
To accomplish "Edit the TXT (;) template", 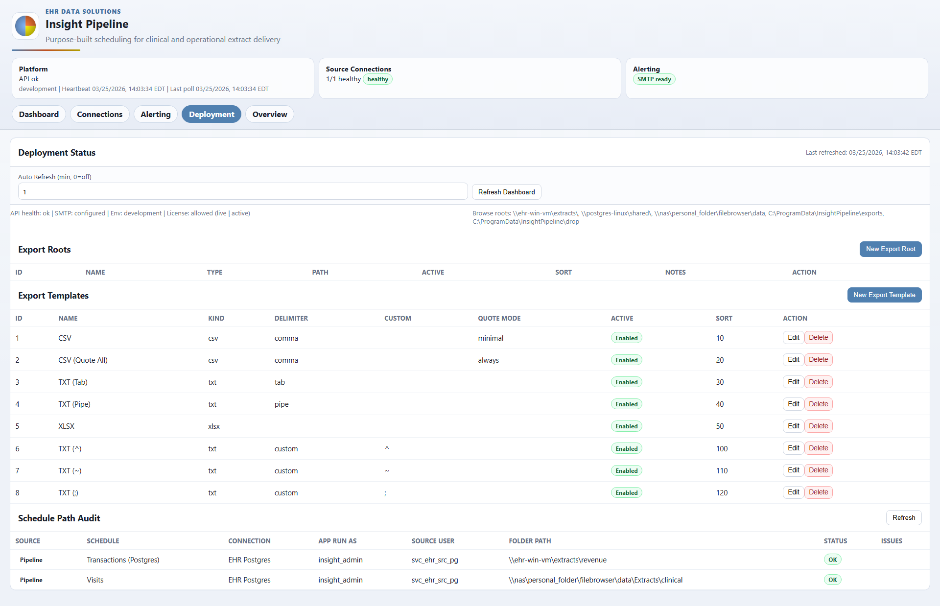I will [793, 492].
